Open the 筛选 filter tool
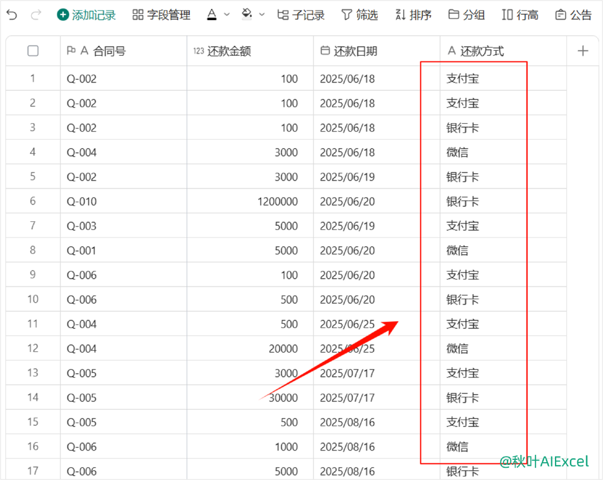The height and width of the screenshot is (480, 603). pos(360,15)
